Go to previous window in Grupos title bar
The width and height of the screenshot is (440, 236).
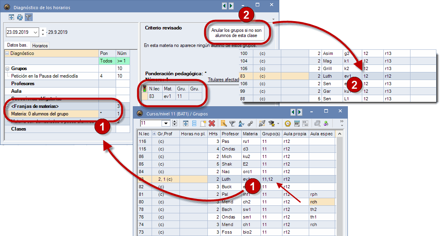coord(293,112)
